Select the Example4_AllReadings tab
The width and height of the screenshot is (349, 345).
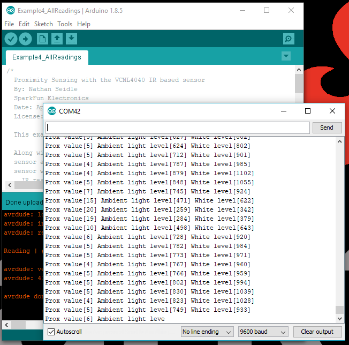pyautogui.click(x=47, y=57)
